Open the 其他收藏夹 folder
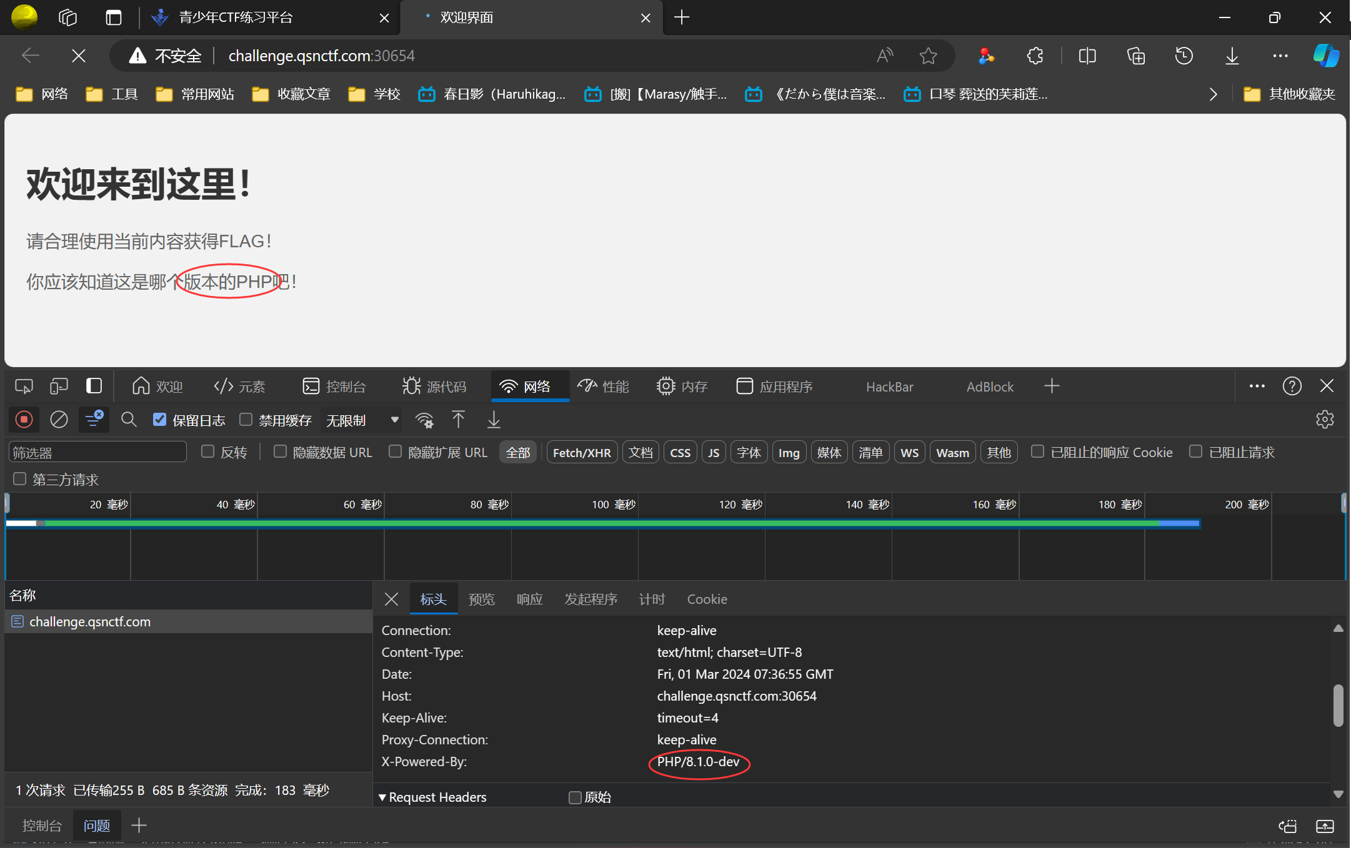The height and width of the screenshot is (848, 1351). [x=1290, y=94]
